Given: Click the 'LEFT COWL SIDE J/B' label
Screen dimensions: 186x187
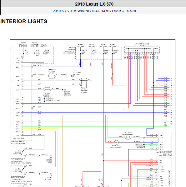Looking at the screenshot, I should point(18,142).
